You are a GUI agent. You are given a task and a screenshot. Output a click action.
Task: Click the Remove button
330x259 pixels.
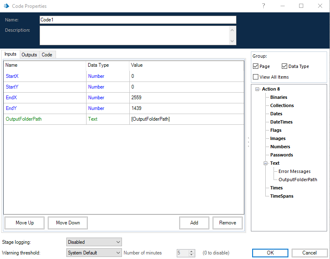click(227, 223)
